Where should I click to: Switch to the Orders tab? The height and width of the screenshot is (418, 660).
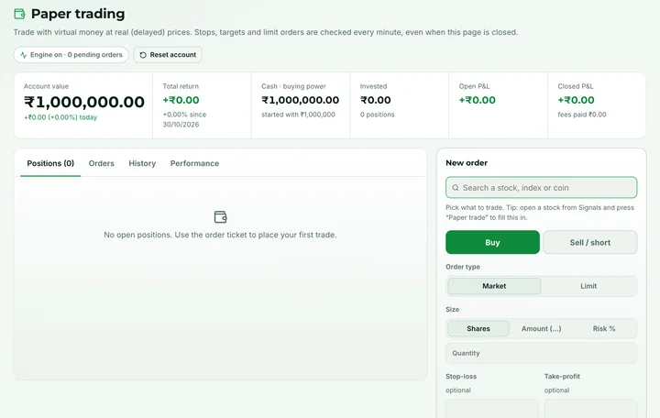102,163
